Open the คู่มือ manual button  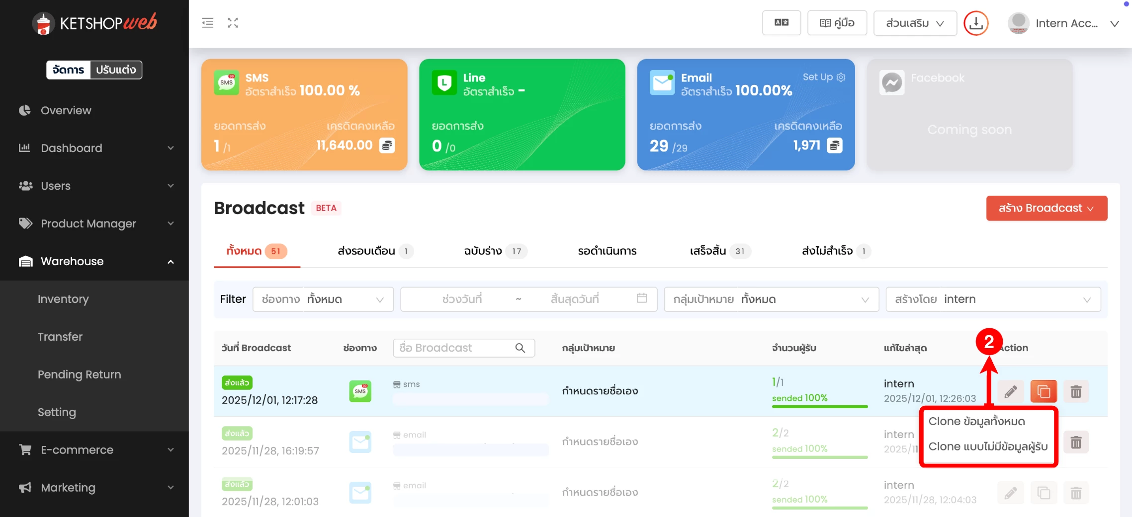pyautogui.click(x=837, y=23)
